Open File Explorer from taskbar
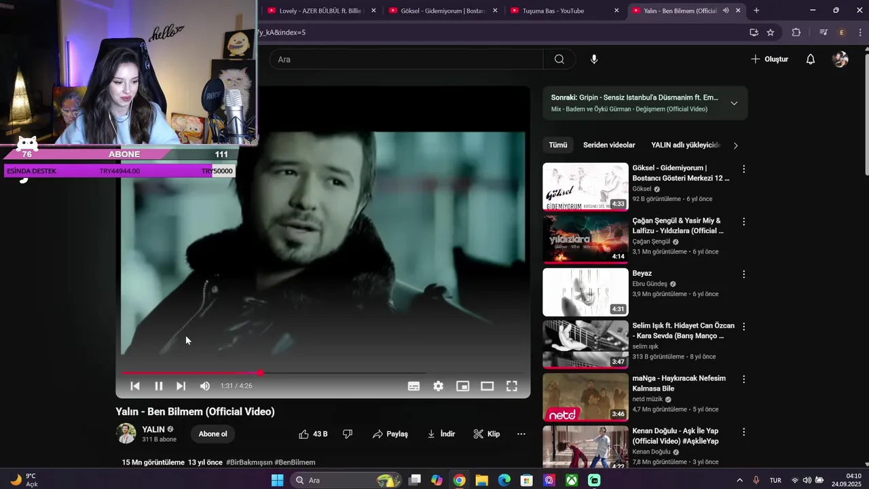 481,480
